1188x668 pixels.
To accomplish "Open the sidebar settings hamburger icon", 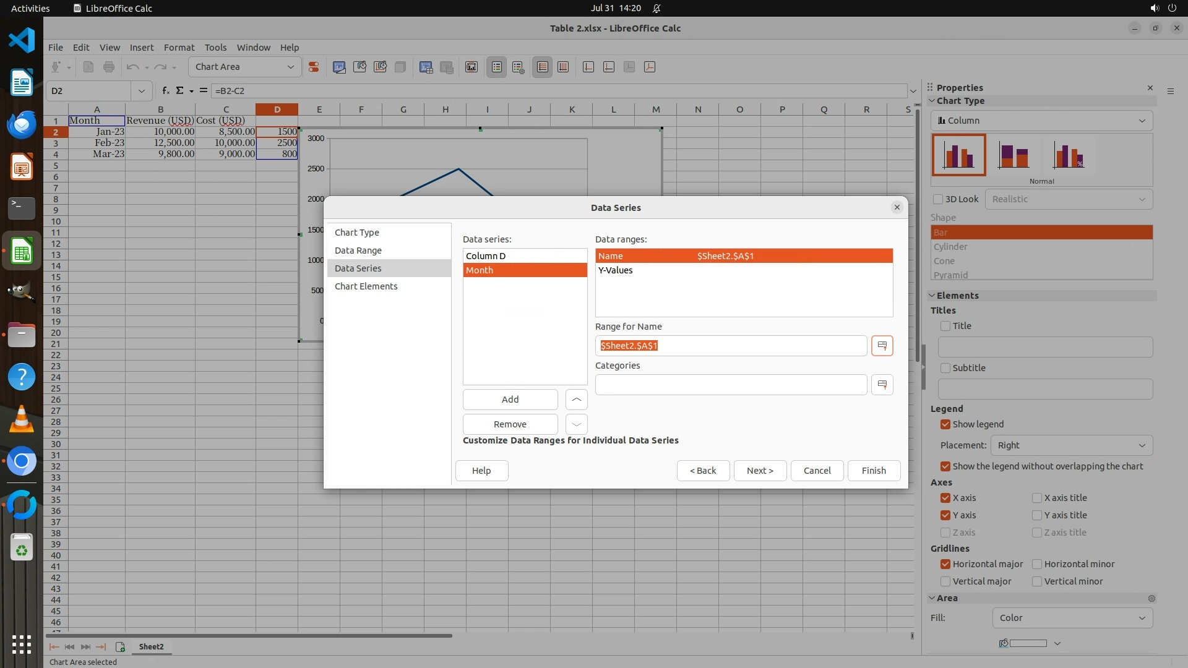I will pyautogui.click(x=1170, y=91).
